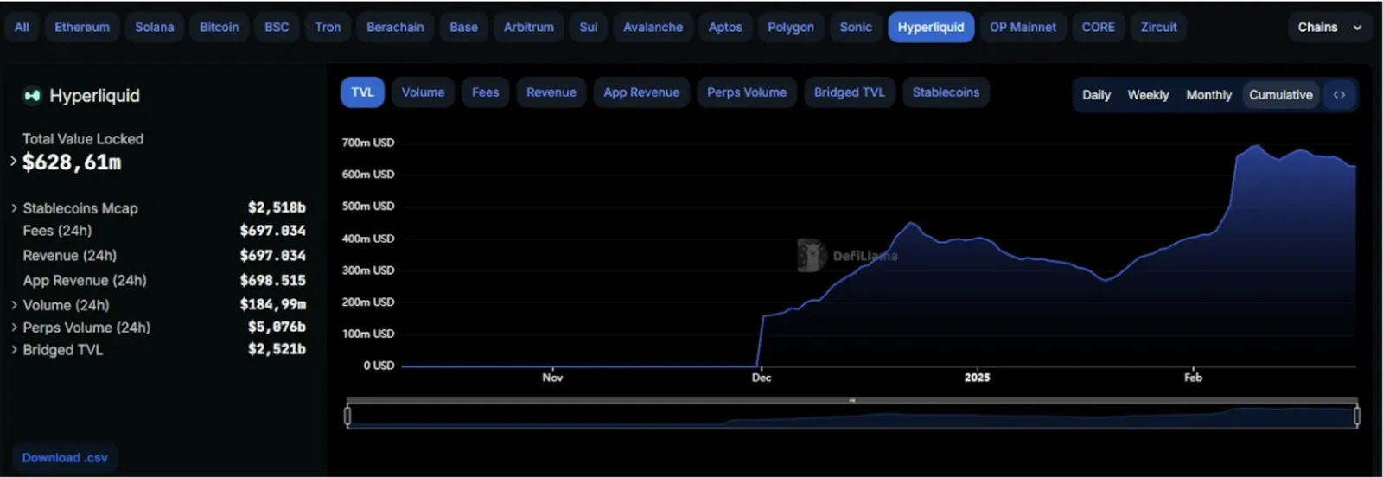Click the left handle of chart range slider

(x=347, y=417)
